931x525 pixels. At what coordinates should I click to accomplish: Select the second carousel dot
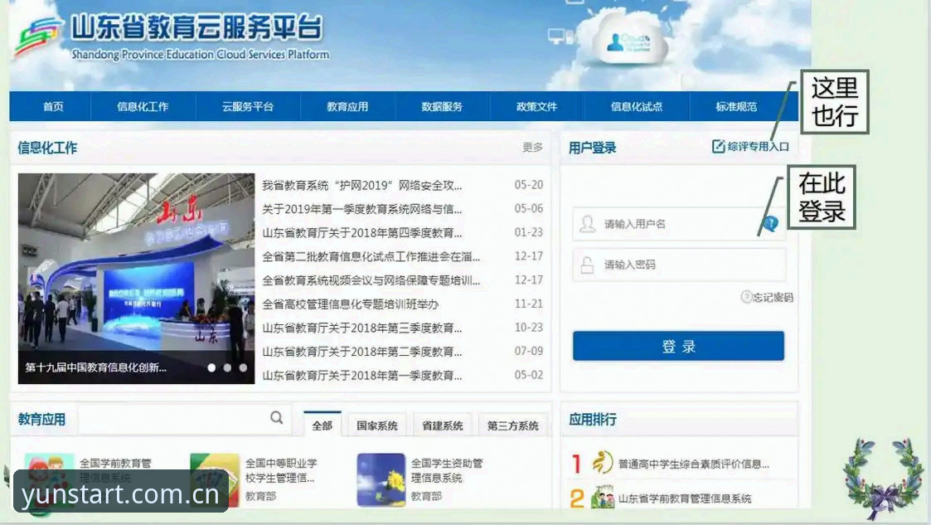227,367
